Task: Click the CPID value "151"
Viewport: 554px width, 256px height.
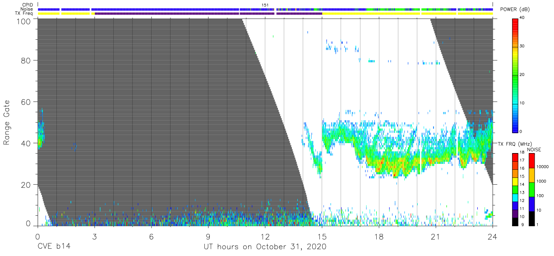Action: (x=265, y=5)
